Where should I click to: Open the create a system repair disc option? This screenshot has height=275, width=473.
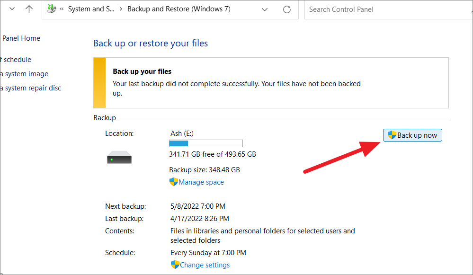tap(31, 88)
